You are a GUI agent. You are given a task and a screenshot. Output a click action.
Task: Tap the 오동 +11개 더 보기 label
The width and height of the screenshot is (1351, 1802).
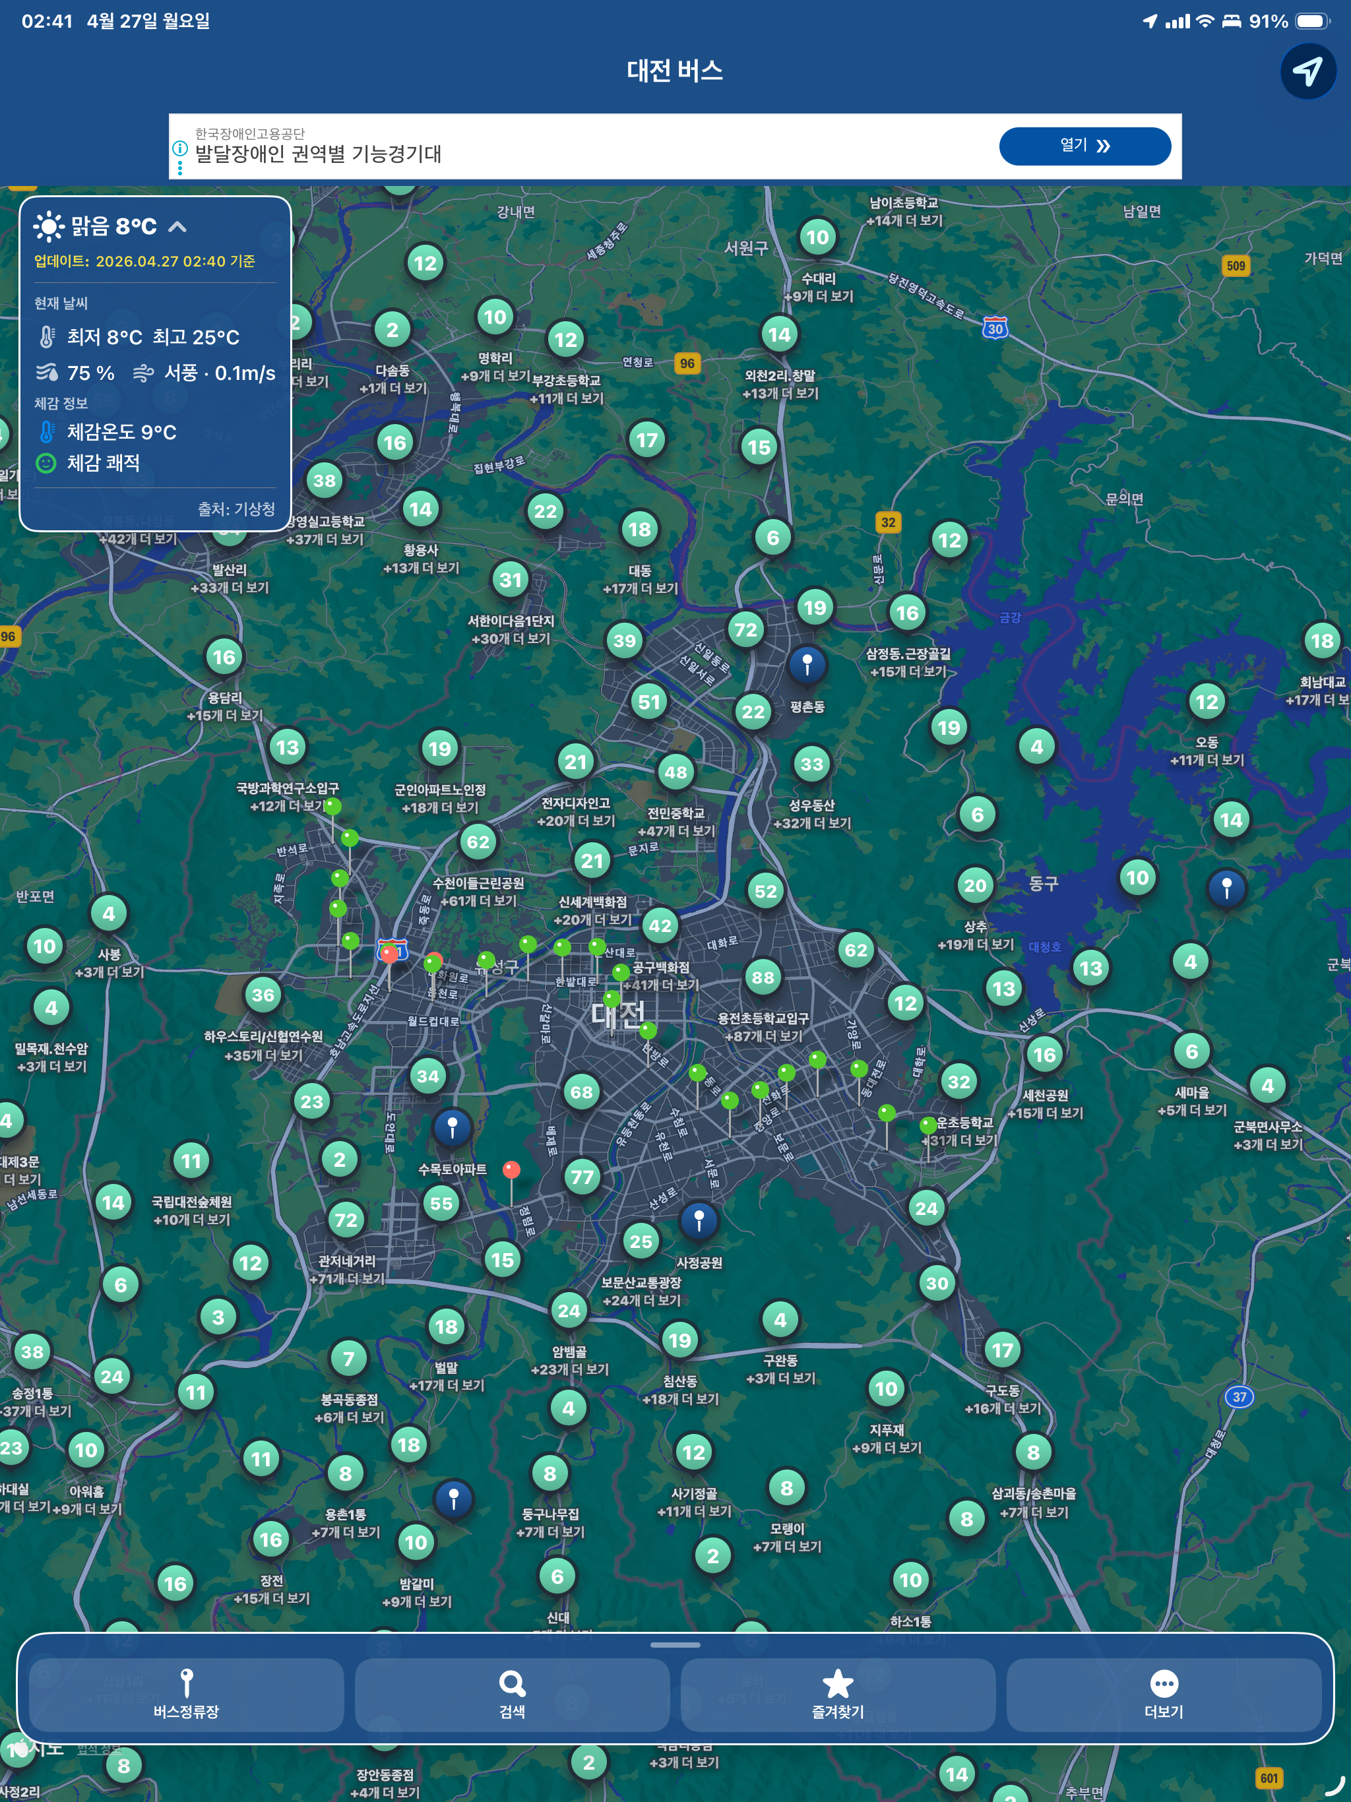[1207, 751]
